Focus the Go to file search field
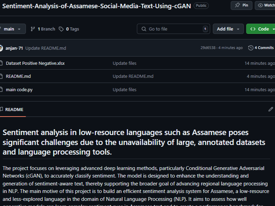The image size is (275, 206). coord(173,29)
